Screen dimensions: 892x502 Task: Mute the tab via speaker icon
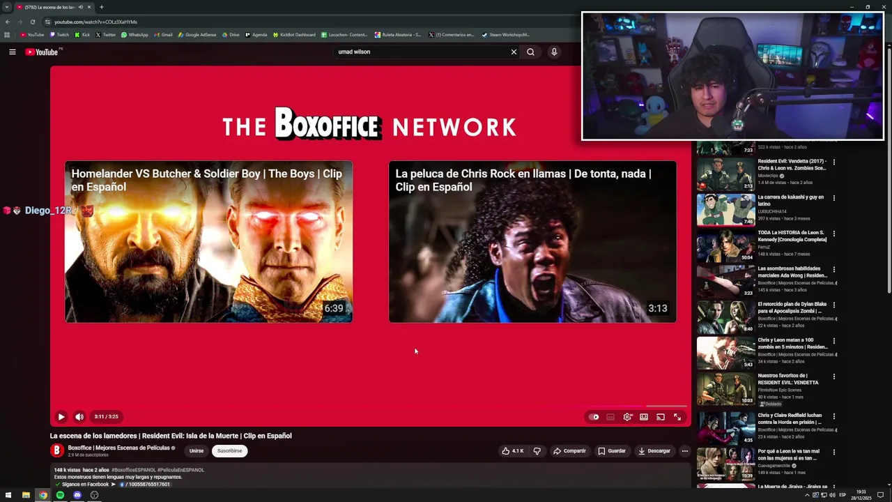click(x=79, y=7)
